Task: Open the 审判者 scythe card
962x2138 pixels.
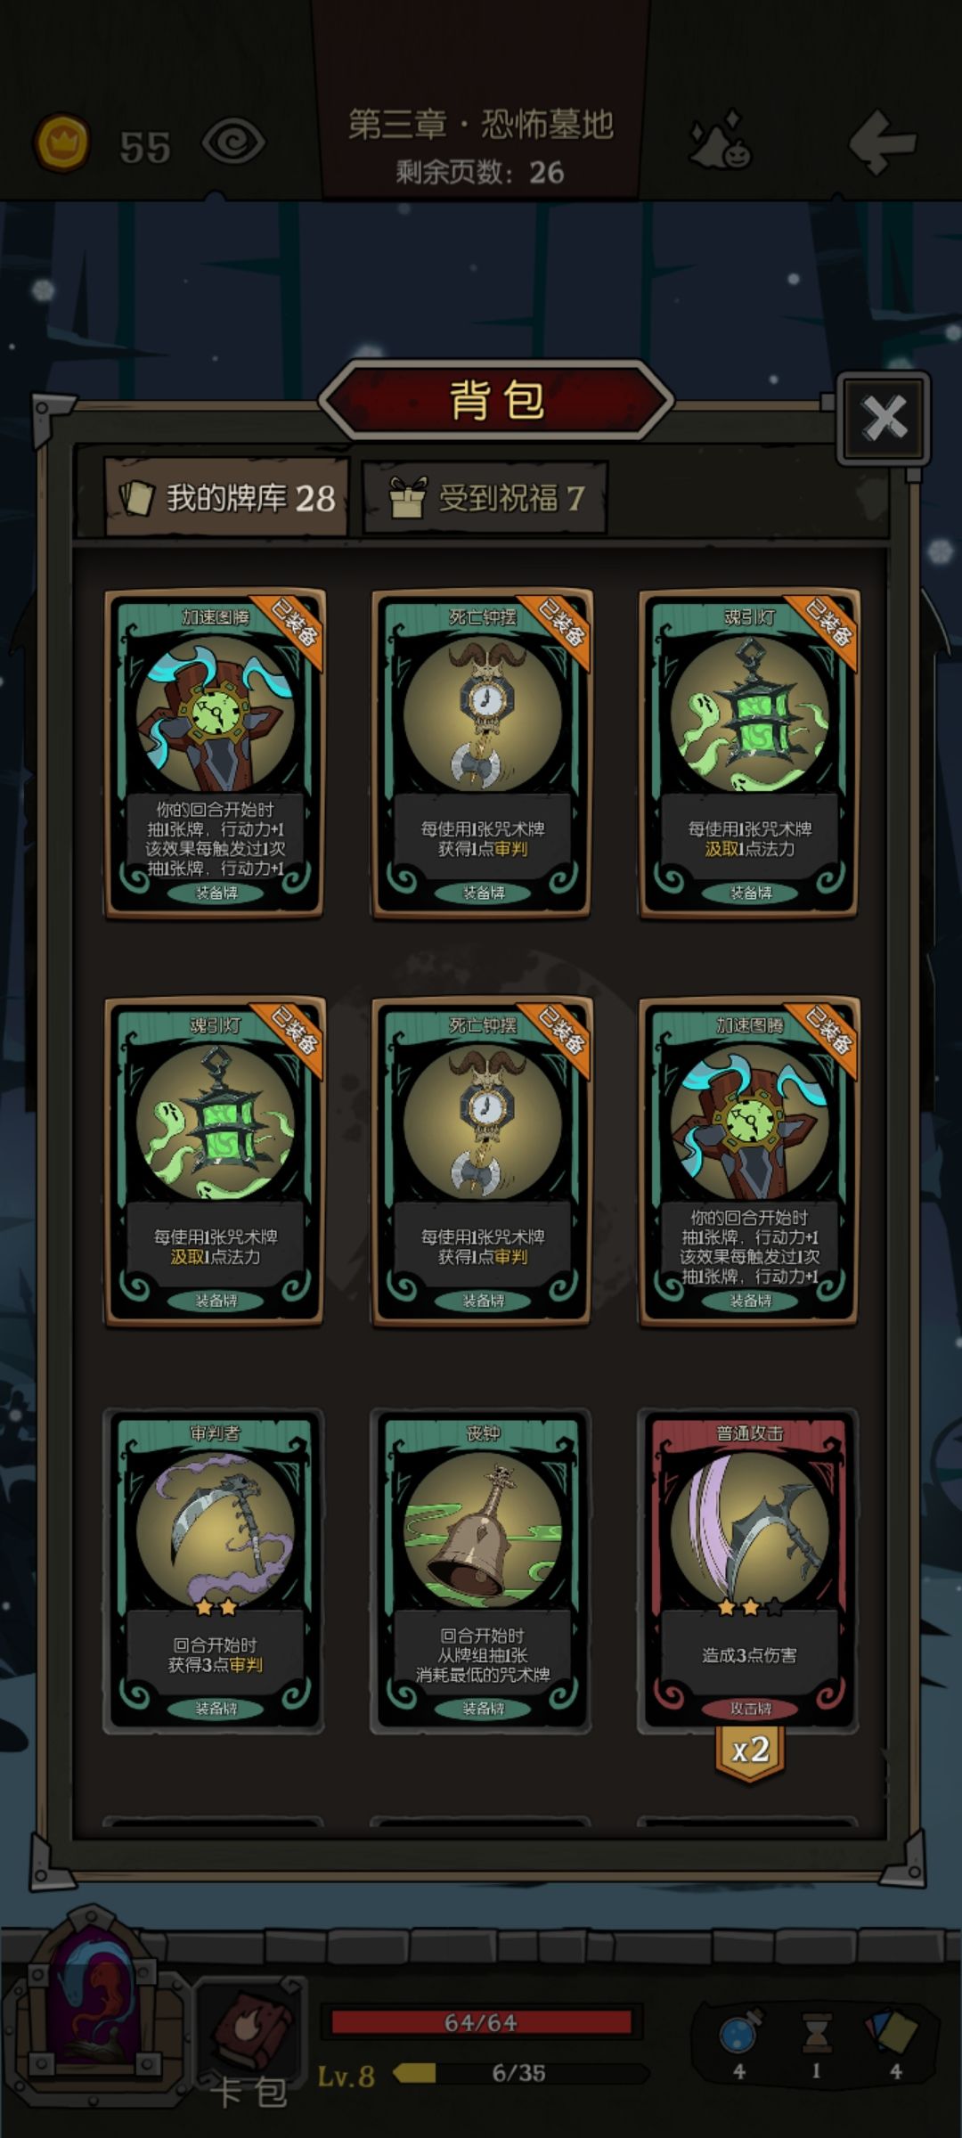Action: 214,1571
